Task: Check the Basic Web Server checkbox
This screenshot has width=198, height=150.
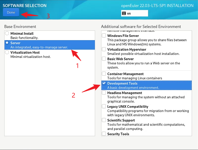Action: [x=104, y=59]
